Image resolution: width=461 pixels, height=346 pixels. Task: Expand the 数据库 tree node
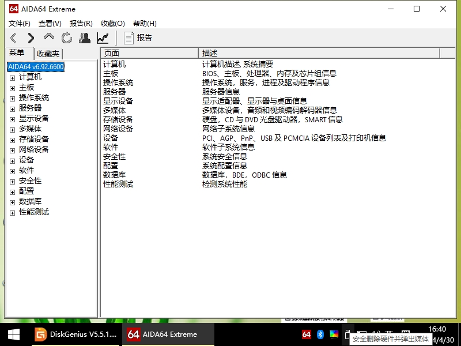click(x=12, y=202)
